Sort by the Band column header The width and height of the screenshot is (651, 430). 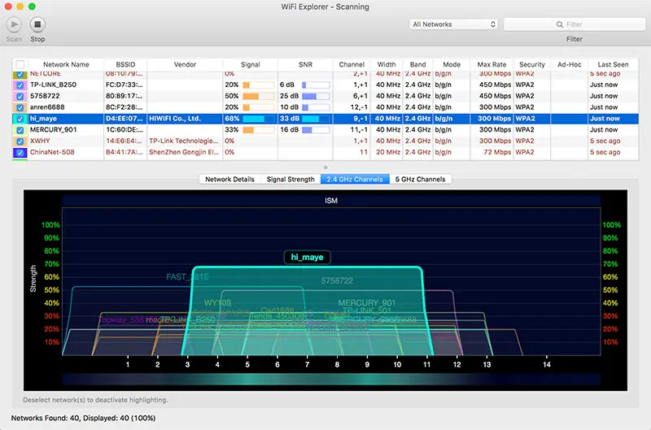[418, 64]
